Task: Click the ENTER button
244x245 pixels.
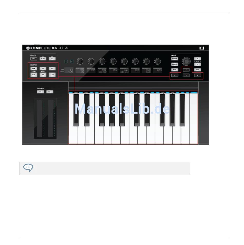Action: pos(198,70)
